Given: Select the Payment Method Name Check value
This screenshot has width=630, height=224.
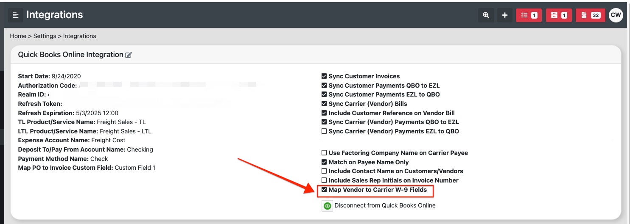Looking at the screenshot, I should pos(99,159).
